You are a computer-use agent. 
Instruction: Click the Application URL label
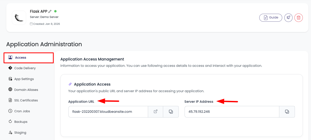point(81,101)
